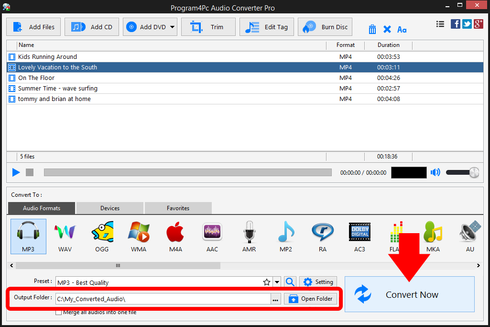
Task: Open the Trim tool
Action: click(208, 27)
